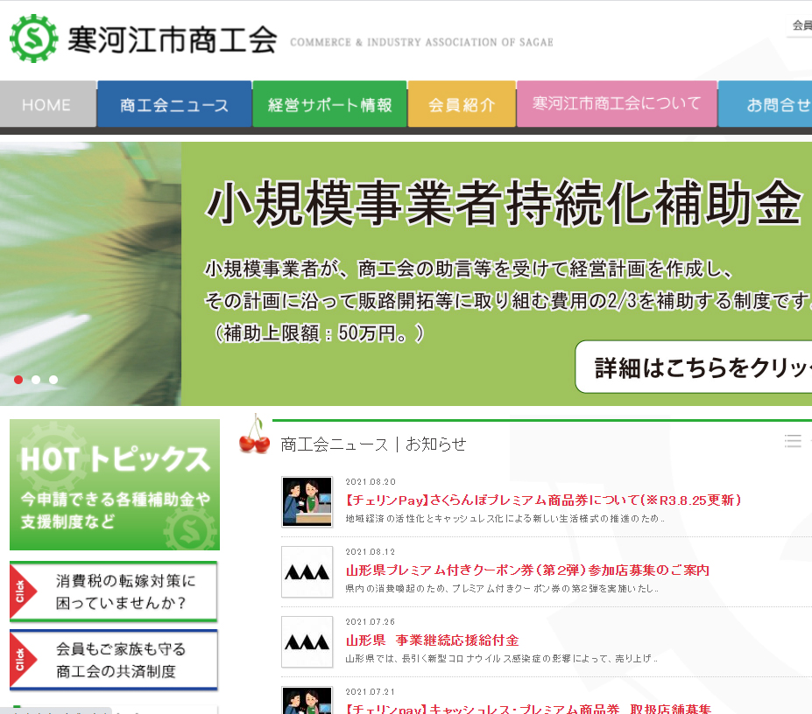Open thumbnail for 山形県プレミアム付きクーポン券 article
The width and height of the screenshot is (812, 714).
[307, 571]
